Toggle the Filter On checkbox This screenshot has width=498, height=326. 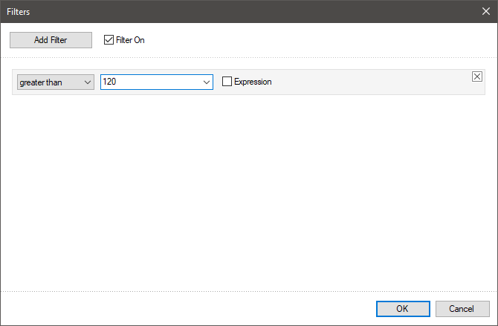click(109, 40)
